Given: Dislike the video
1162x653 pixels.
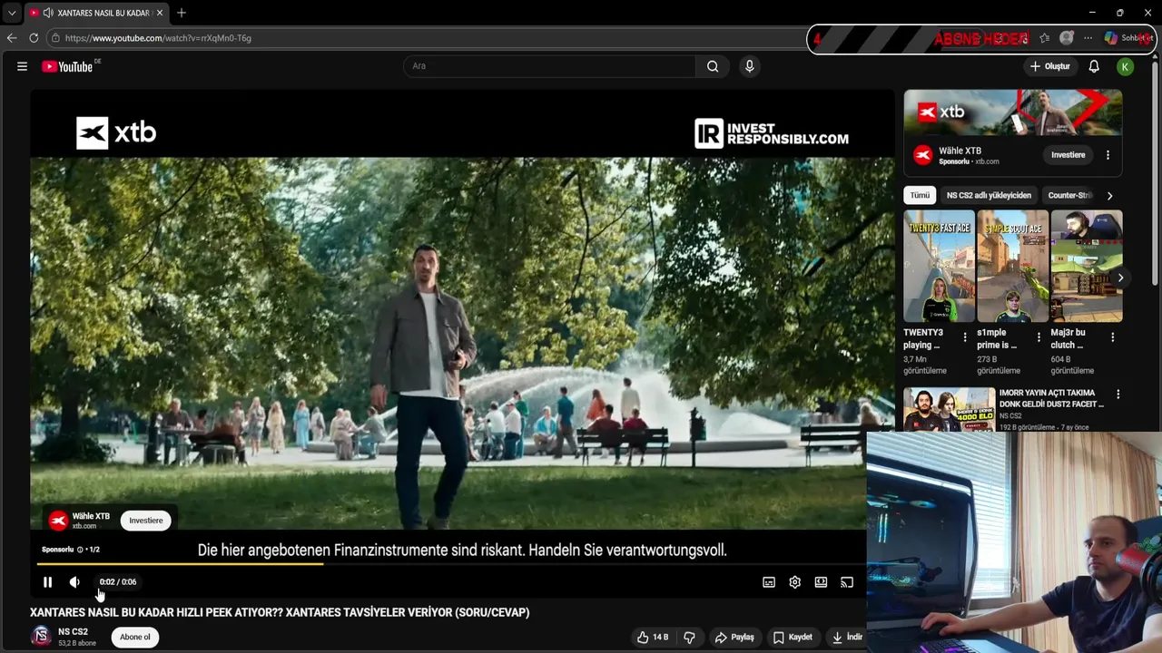Looking at the screenshot, I should [689, 638].
